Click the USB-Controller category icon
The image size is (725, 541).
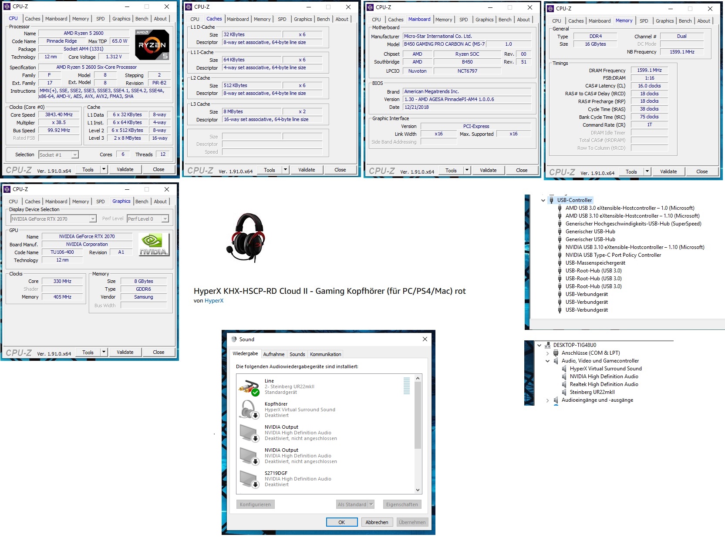pyautogui.click(x=551, y=200)
